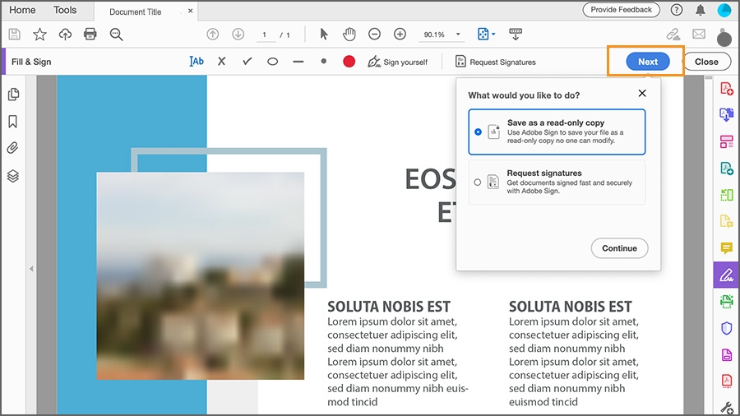Screen dimensions: 740x416
Task: Open the attachments paperclip panel
Action: (x=12, y=148)
